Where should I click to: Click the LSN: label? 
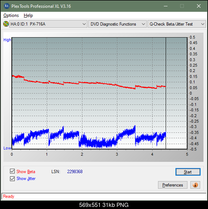pyautogui.click(x=56, y=172)
